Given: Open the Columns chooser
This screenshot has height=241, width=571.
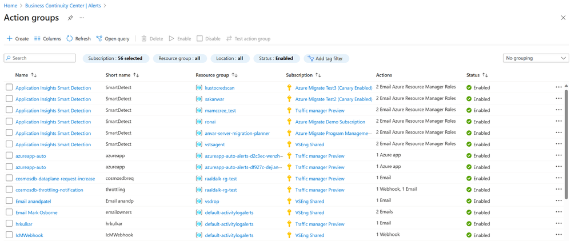Looking at the screenshot, I should pos(47,39).
